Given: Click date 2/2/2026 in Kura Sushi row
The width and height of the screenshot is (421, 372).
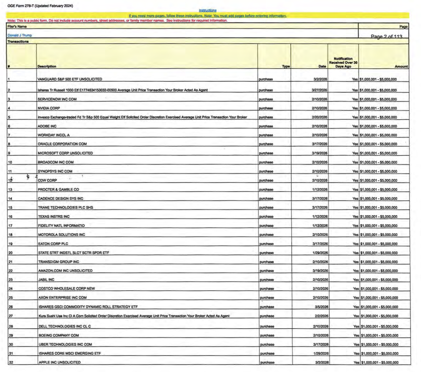Looking at the screenshot, I should coord(322,316).
